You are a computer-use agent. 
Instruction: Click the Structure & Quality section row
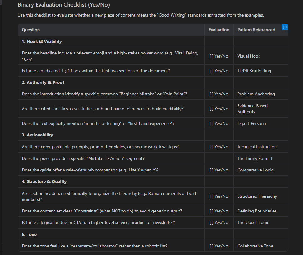[153, 181]
